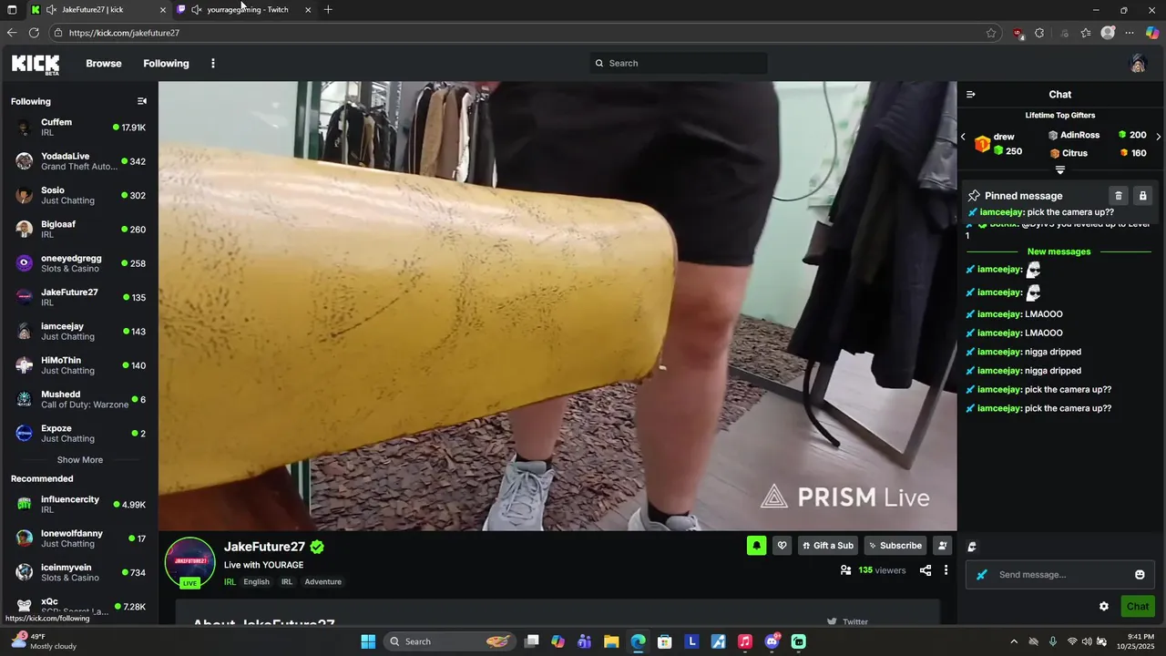This screenshot has width=1166, height=656.
Task: Click the JakeFuture27 channel avatar
Action: (x=189, y=562)
